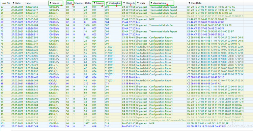Click source cell 019 in line 102

click(94, 127)
